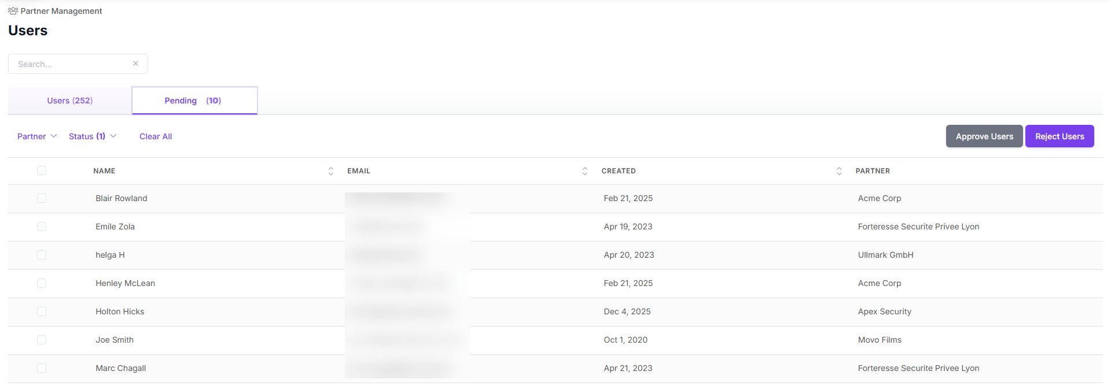
Task: Sort by Created column arrows icon
Action: click(839, 171)
